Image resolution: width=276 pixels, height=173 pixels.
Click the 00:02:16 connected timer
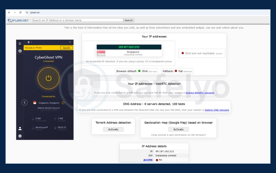[x=62, y=127]
